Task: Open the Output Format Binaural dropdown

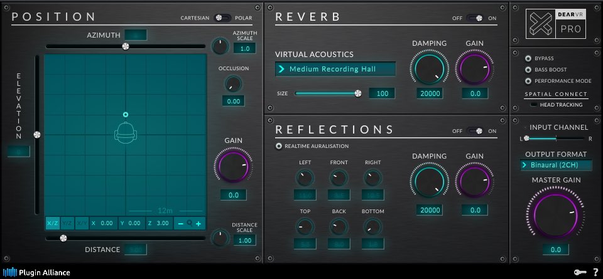Action: coord(556,165)
